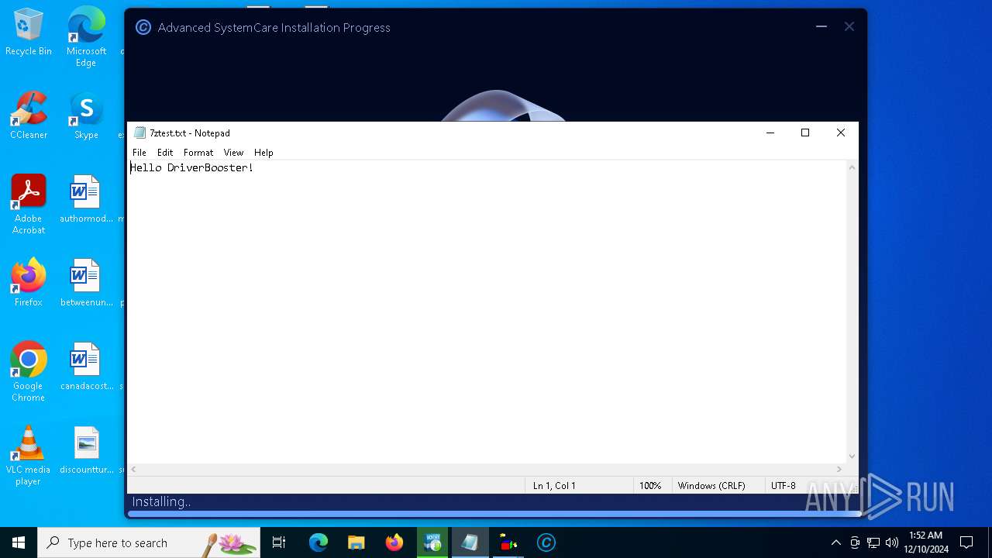Click the installation progress bar
Image resolution: width=992 pixels, height=558 pixels.
pyautogui.click(x=496, y=513)
